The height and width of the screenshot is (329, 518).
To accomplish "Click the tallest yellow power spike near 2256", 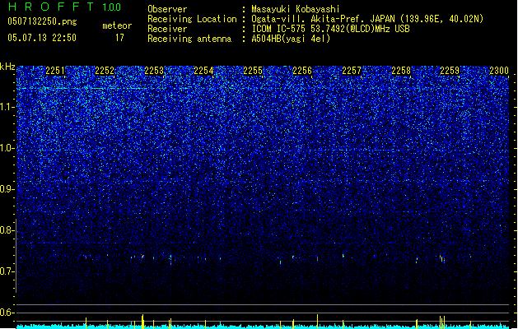I will 318,322.
